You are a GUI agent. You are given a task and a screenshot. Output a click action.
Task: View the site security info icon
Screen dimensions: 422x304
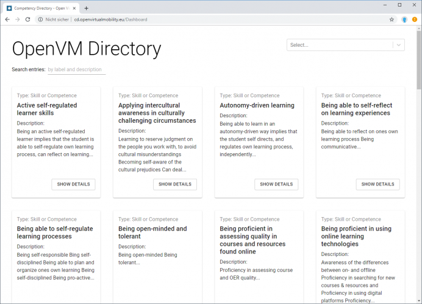point(40,19)
